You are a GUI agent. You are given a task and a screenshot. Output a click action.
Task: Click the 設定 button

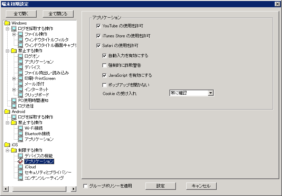tap(161, 186)
